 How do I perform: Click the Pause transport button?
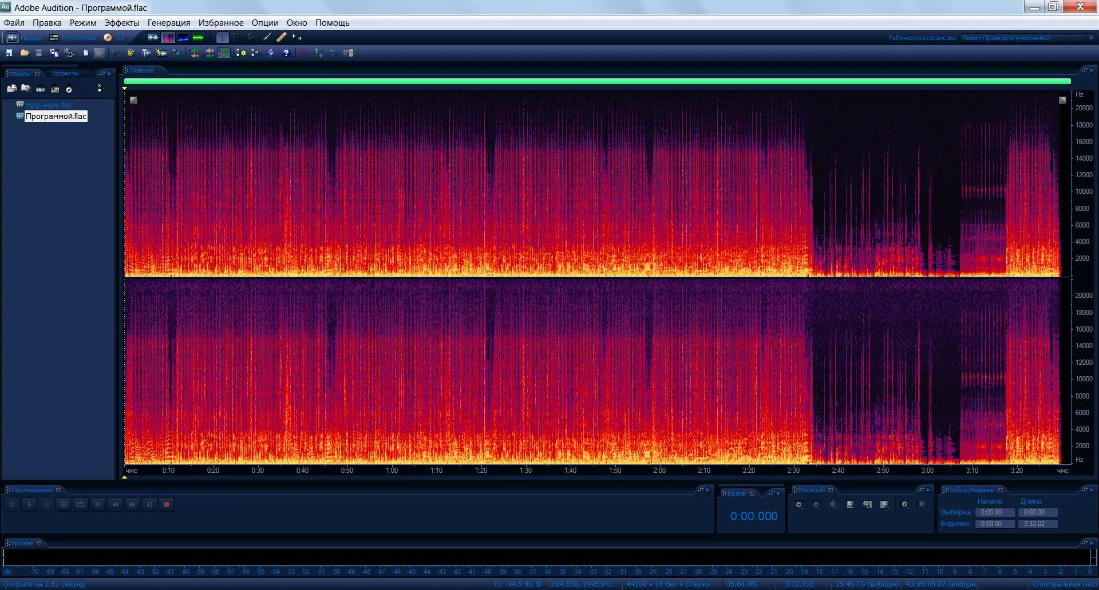click(x=46, y=505)
